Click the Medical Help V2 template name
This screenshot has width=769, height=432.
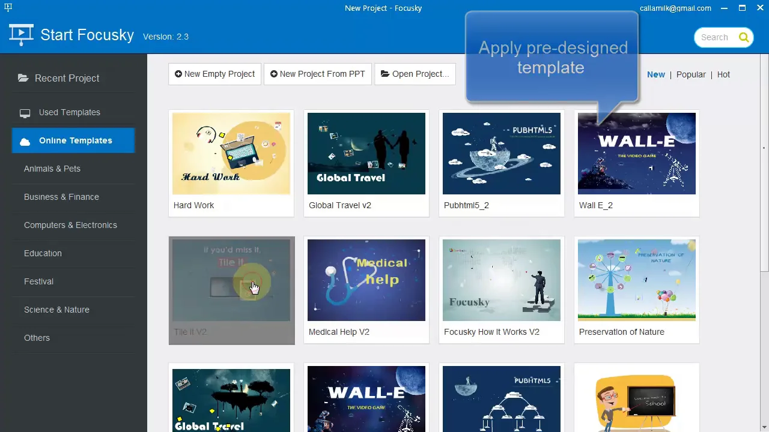pos(339,332)
